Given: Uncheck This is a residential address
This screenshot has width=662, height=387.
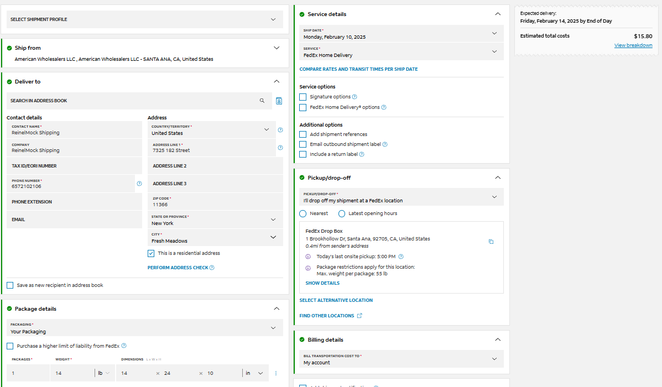Looking at the screenshot, I should coord(151,253).
